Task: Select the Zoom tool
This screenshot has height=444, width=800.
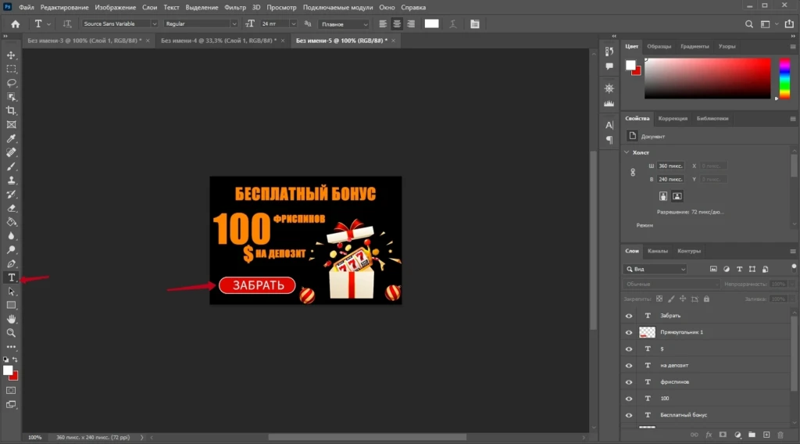Action: coord(11,333)
